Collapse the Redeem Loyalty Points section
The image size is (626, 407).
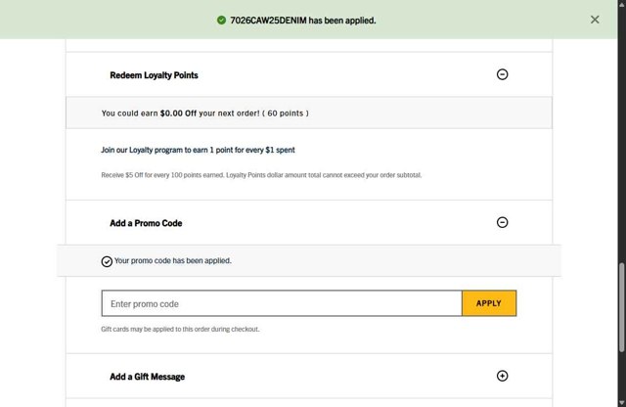pyautogui.click(x=503, y=74)
